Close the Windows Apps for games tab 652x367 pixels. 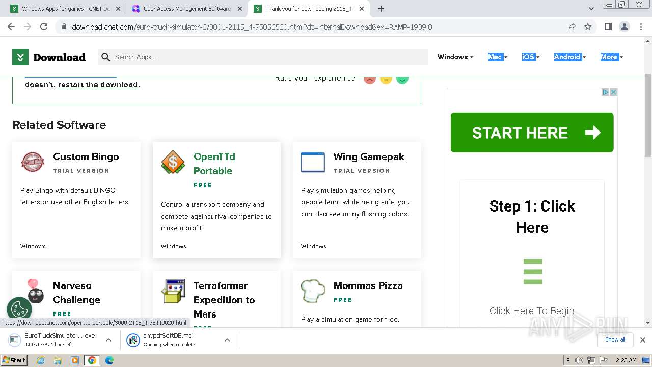pyautogui.click(x=118, y=9)
